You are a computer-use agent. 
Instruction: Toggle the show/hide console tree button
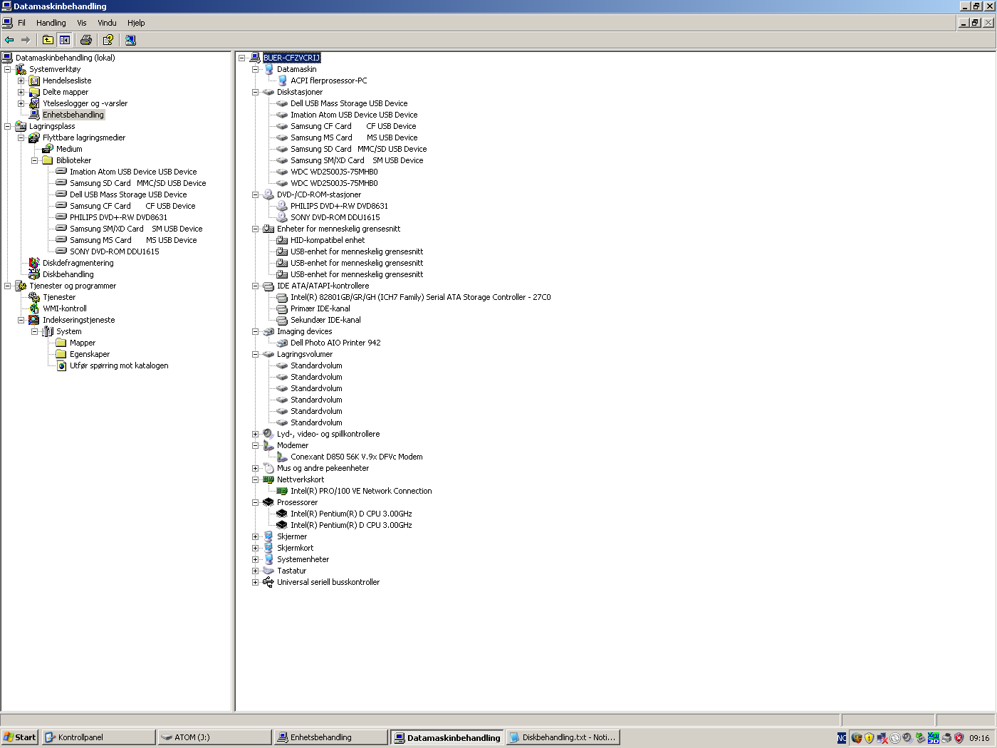click(65, 40)
